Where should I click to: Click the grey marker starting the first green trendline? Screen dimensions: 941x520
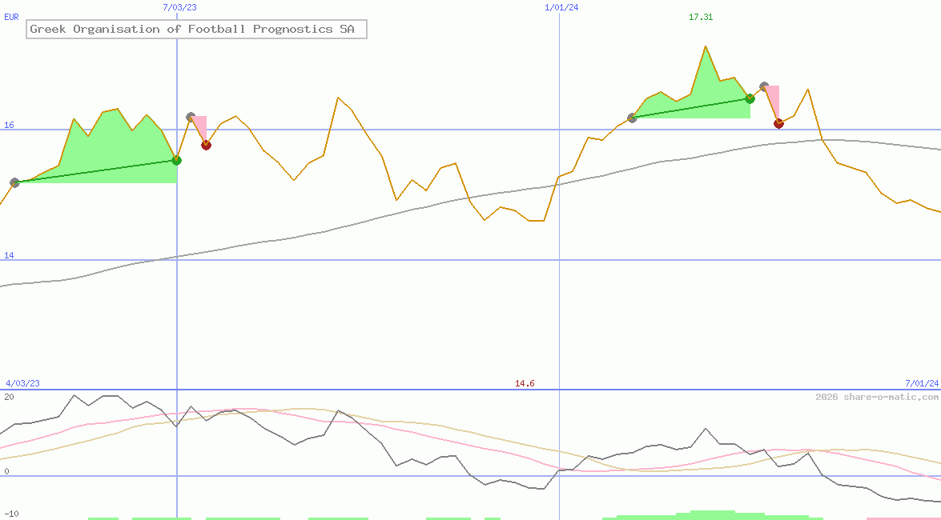point(14,182)
